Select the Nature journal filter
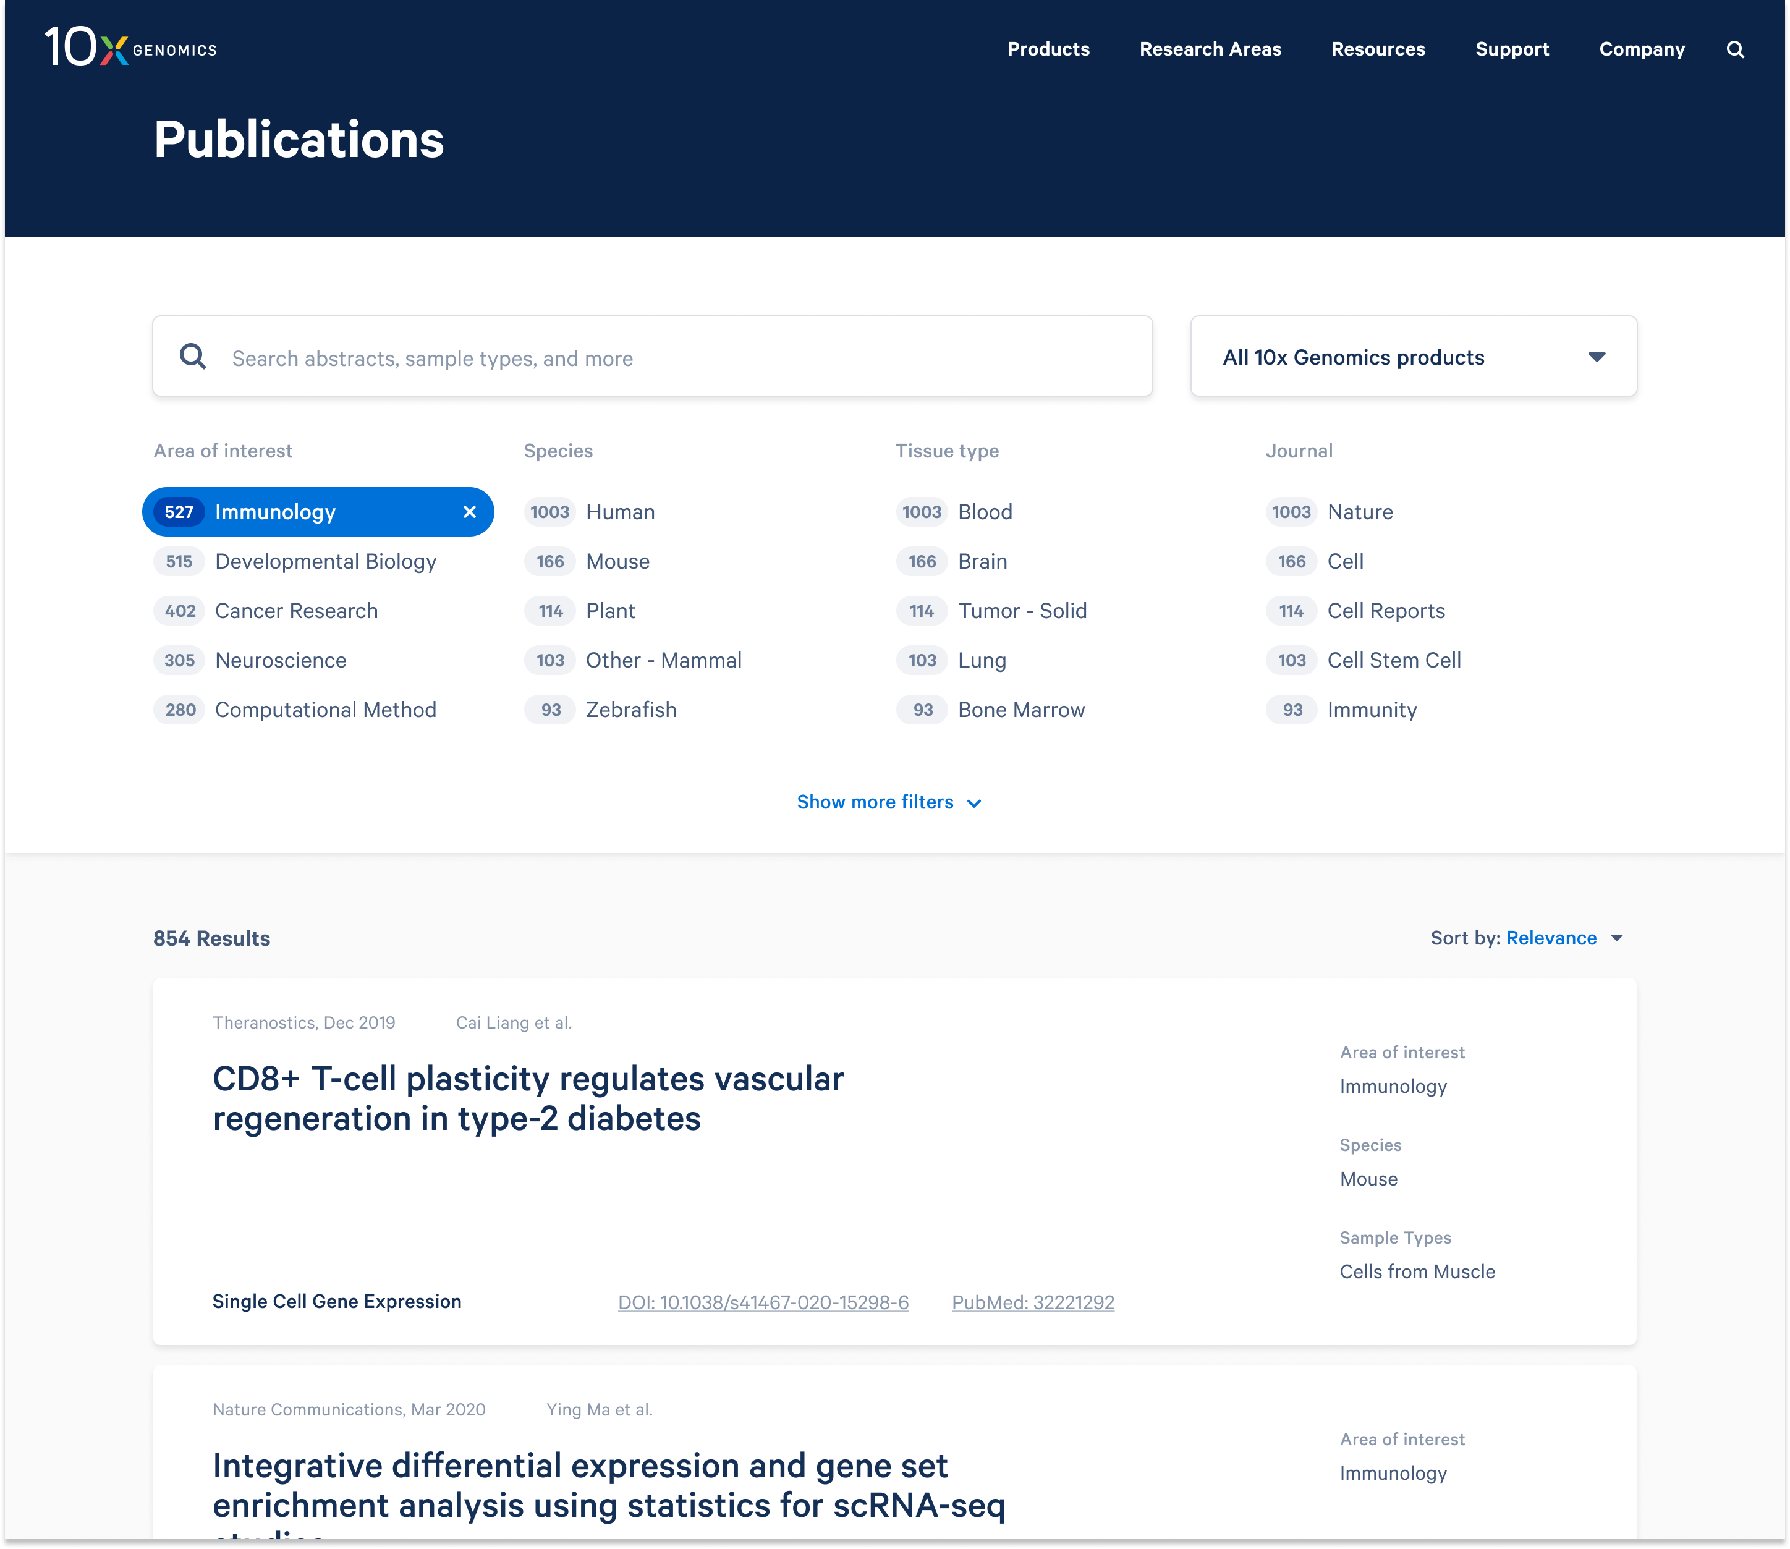 [x=1360, y=512]
